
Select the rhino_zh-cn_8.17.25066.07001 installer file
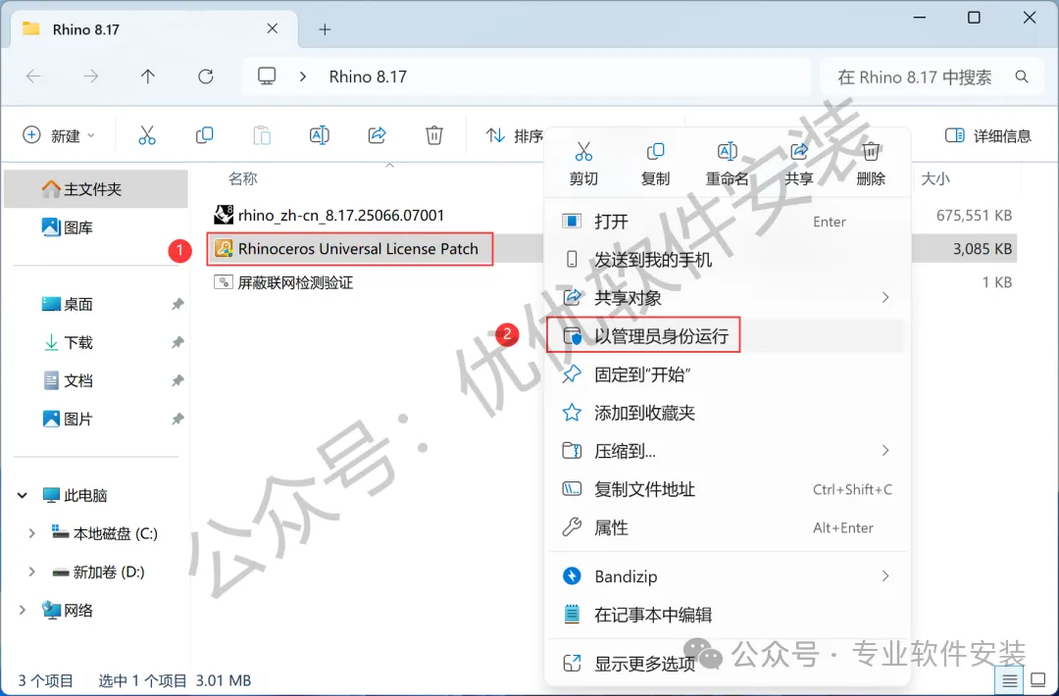point(328,216)
